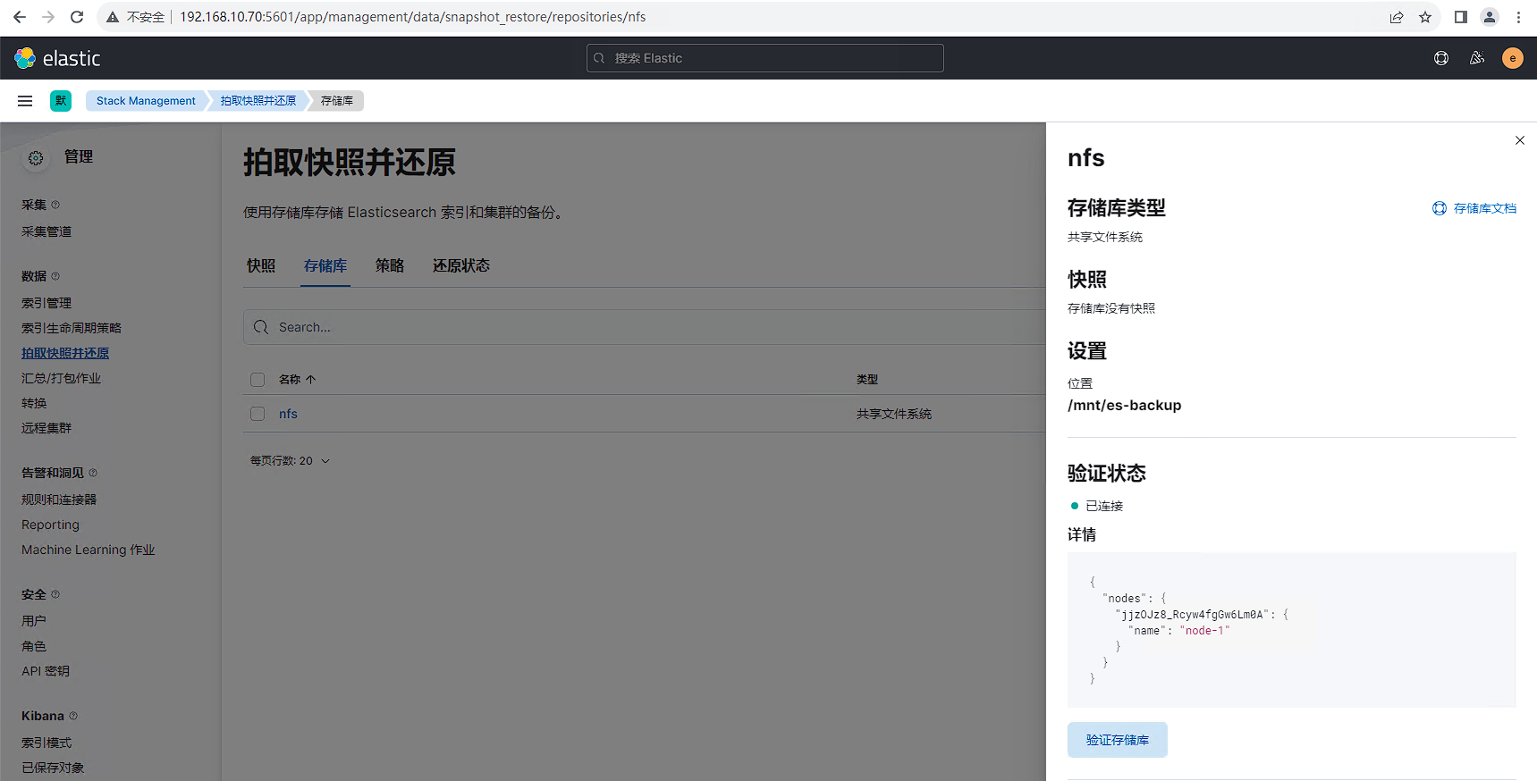
Task: Switch to the 策略 tab
Action: point(390,266)
